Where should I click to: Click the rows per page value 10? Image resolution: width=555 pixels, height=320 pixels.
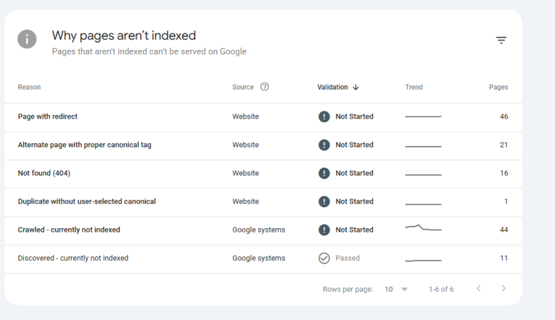pos(389,289)
